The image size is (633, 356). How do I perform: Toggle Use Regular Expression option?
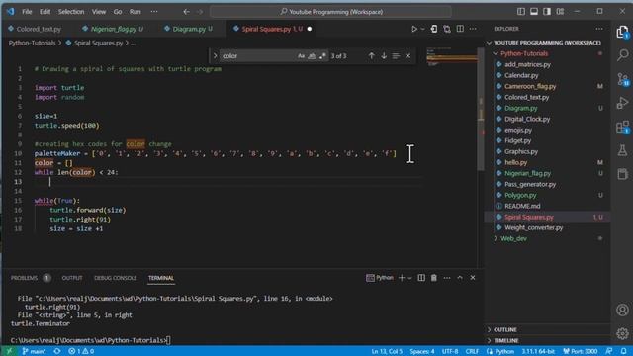(x=322, y=56)
